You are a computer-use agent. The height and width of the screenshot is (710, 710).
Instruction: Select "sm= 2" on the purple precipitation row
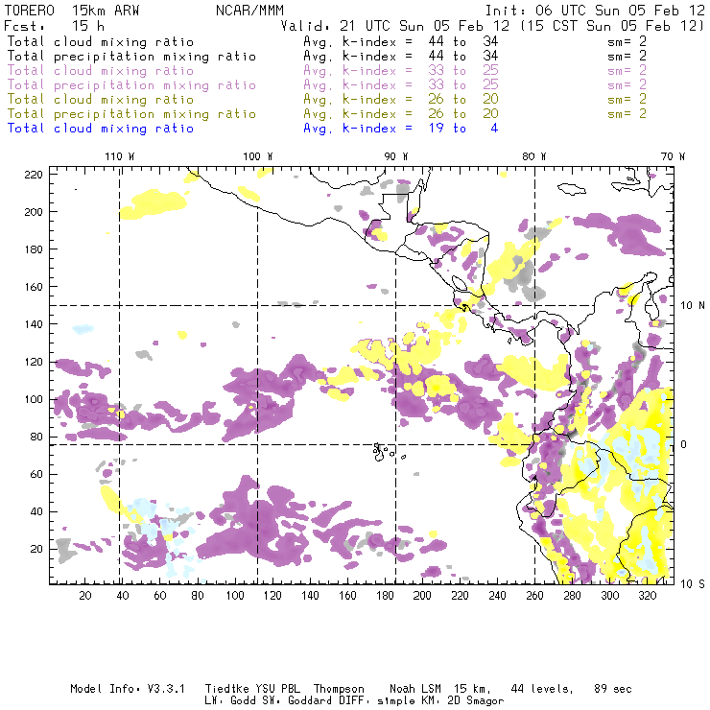(627, 85)
